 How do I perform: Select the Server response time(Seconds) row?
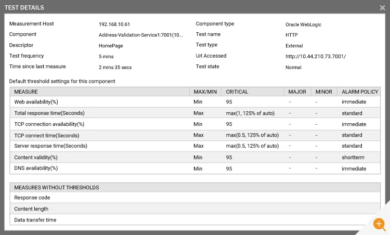(195, 146)
